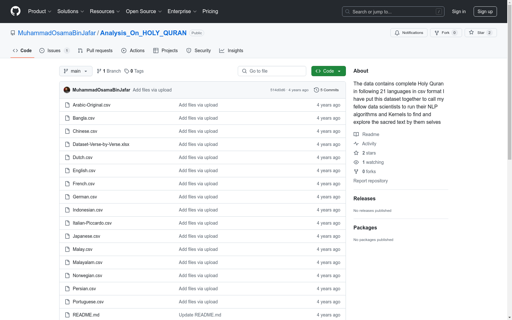Open the Malayalam.csv file
This screenshot has width=512, height=320.
88,262
